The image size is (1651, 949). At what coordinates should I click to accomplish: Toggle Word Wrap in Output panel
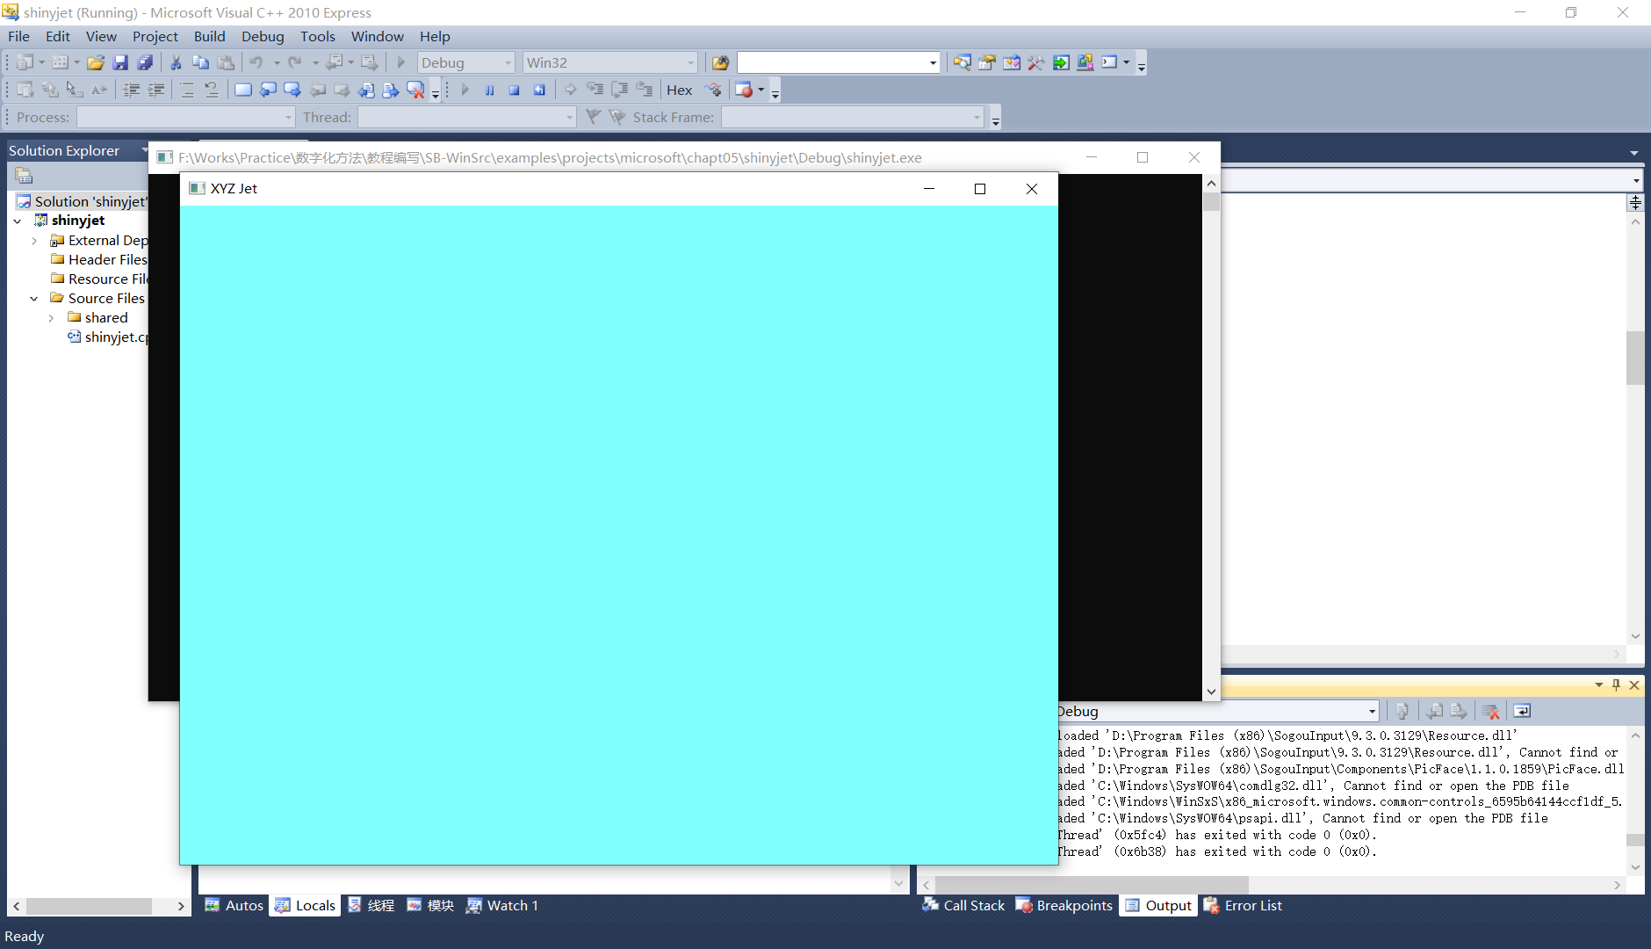(1522, 711)
